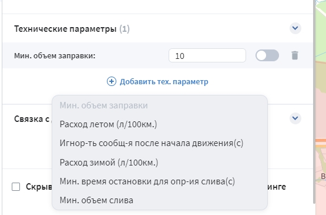Click the (1) counter beside Технические параметры
This screenshot has width=326, height=215.
[125, 29]
